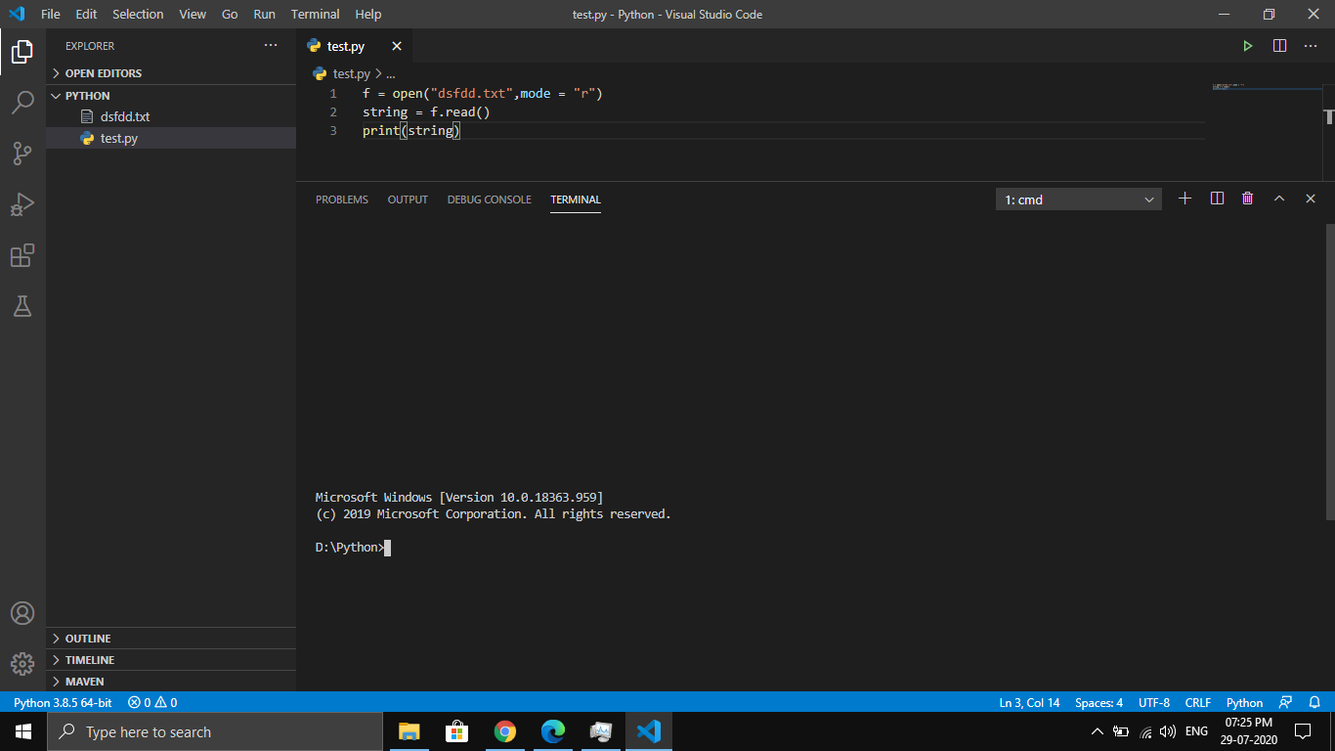
Task: Click the terminal prompt D:\Python>
Action: click(350, 548)
